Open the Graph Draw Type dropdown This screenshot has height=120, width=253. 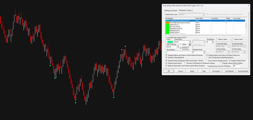(x=192, y=15)
